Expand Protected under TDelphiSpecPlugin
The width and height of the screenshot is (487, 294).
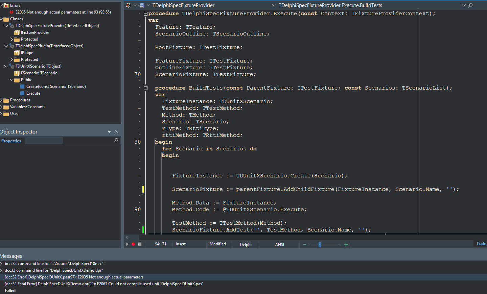[11, 59]
